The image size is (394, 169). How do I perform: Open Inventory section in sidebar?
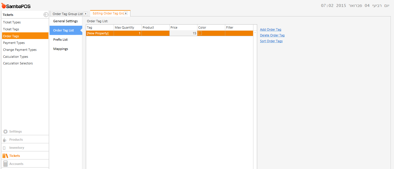coord(17,148)
